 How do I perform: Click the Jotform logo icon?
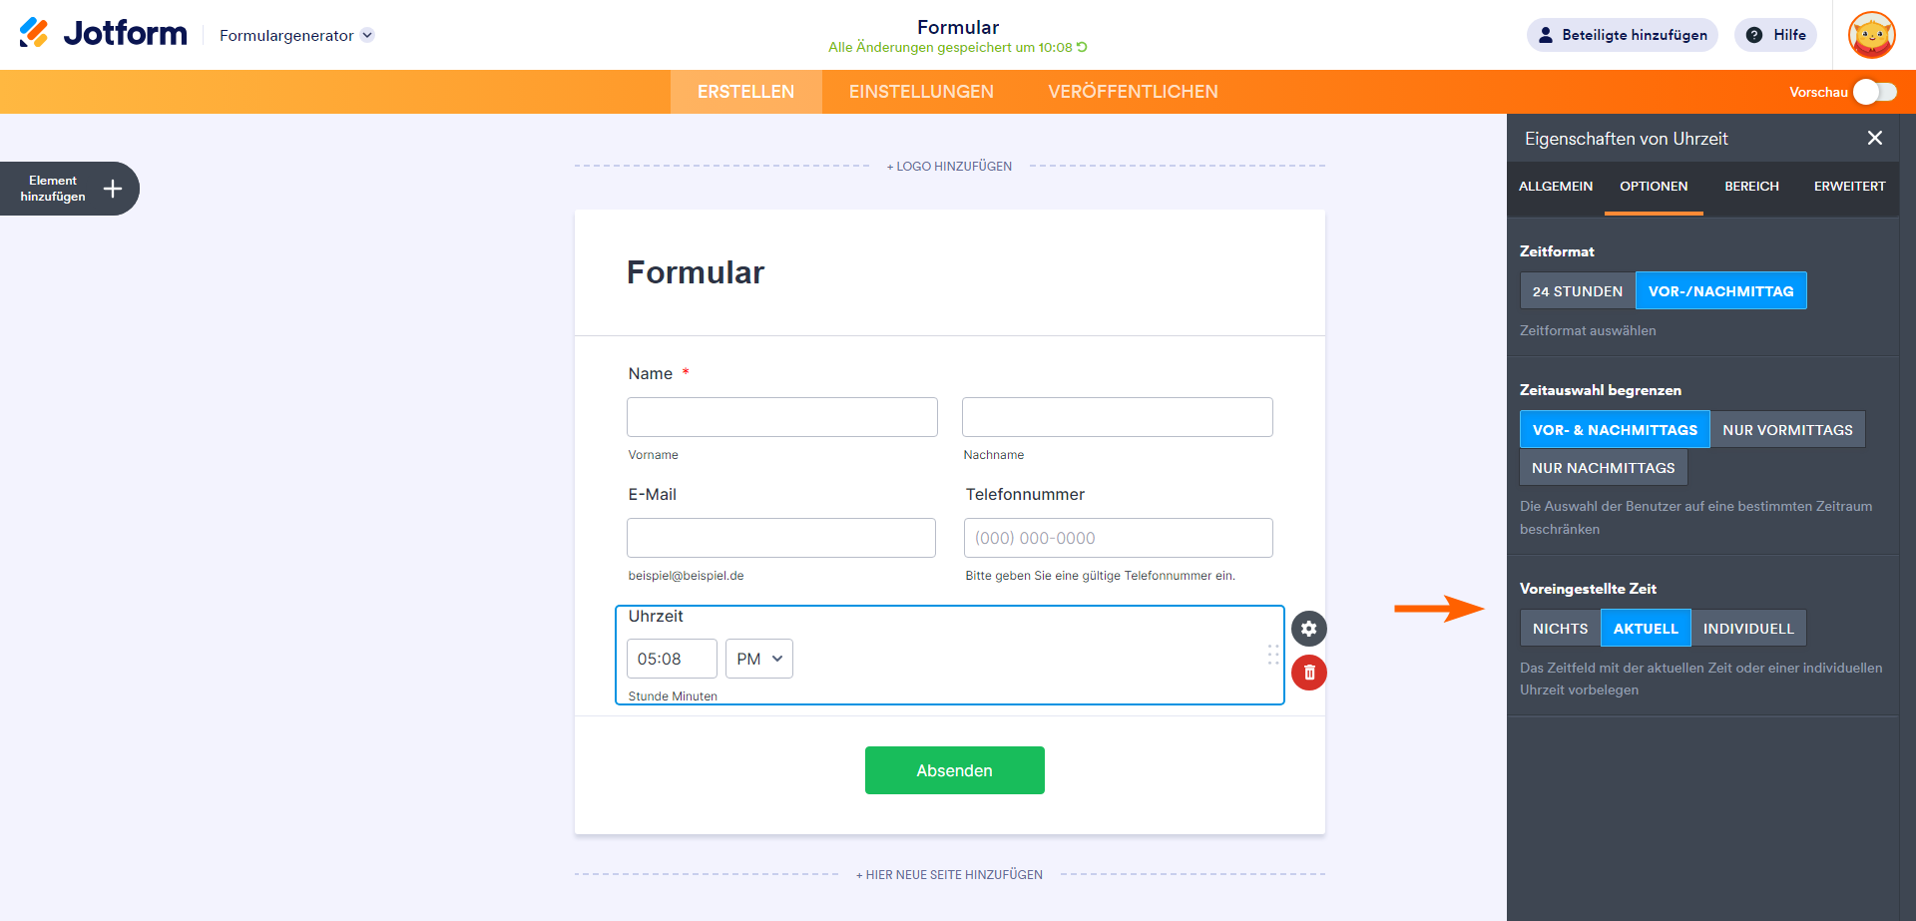(34, 33)
